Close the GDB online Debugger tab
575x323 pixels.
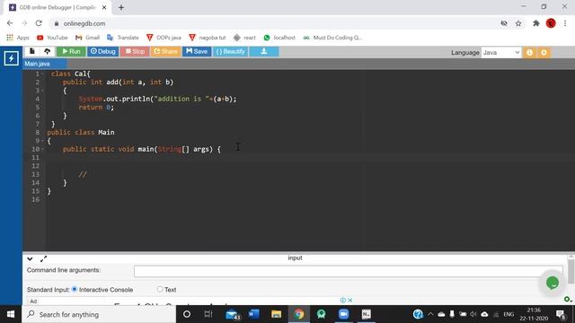104,7
